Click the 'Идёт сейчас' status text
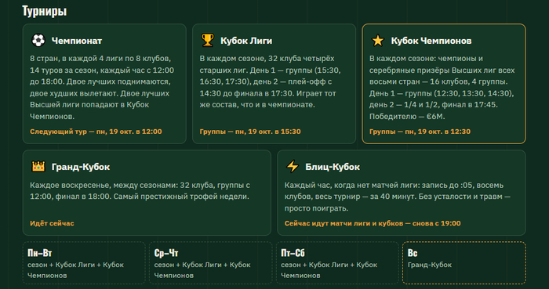Screen dimensions: 549x289 coord(52,223)
